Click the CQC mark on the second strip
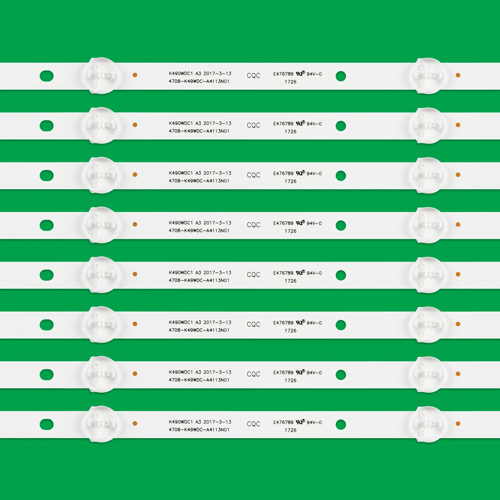Viewport: 500px width, 500px height. (x=253, y=125)
